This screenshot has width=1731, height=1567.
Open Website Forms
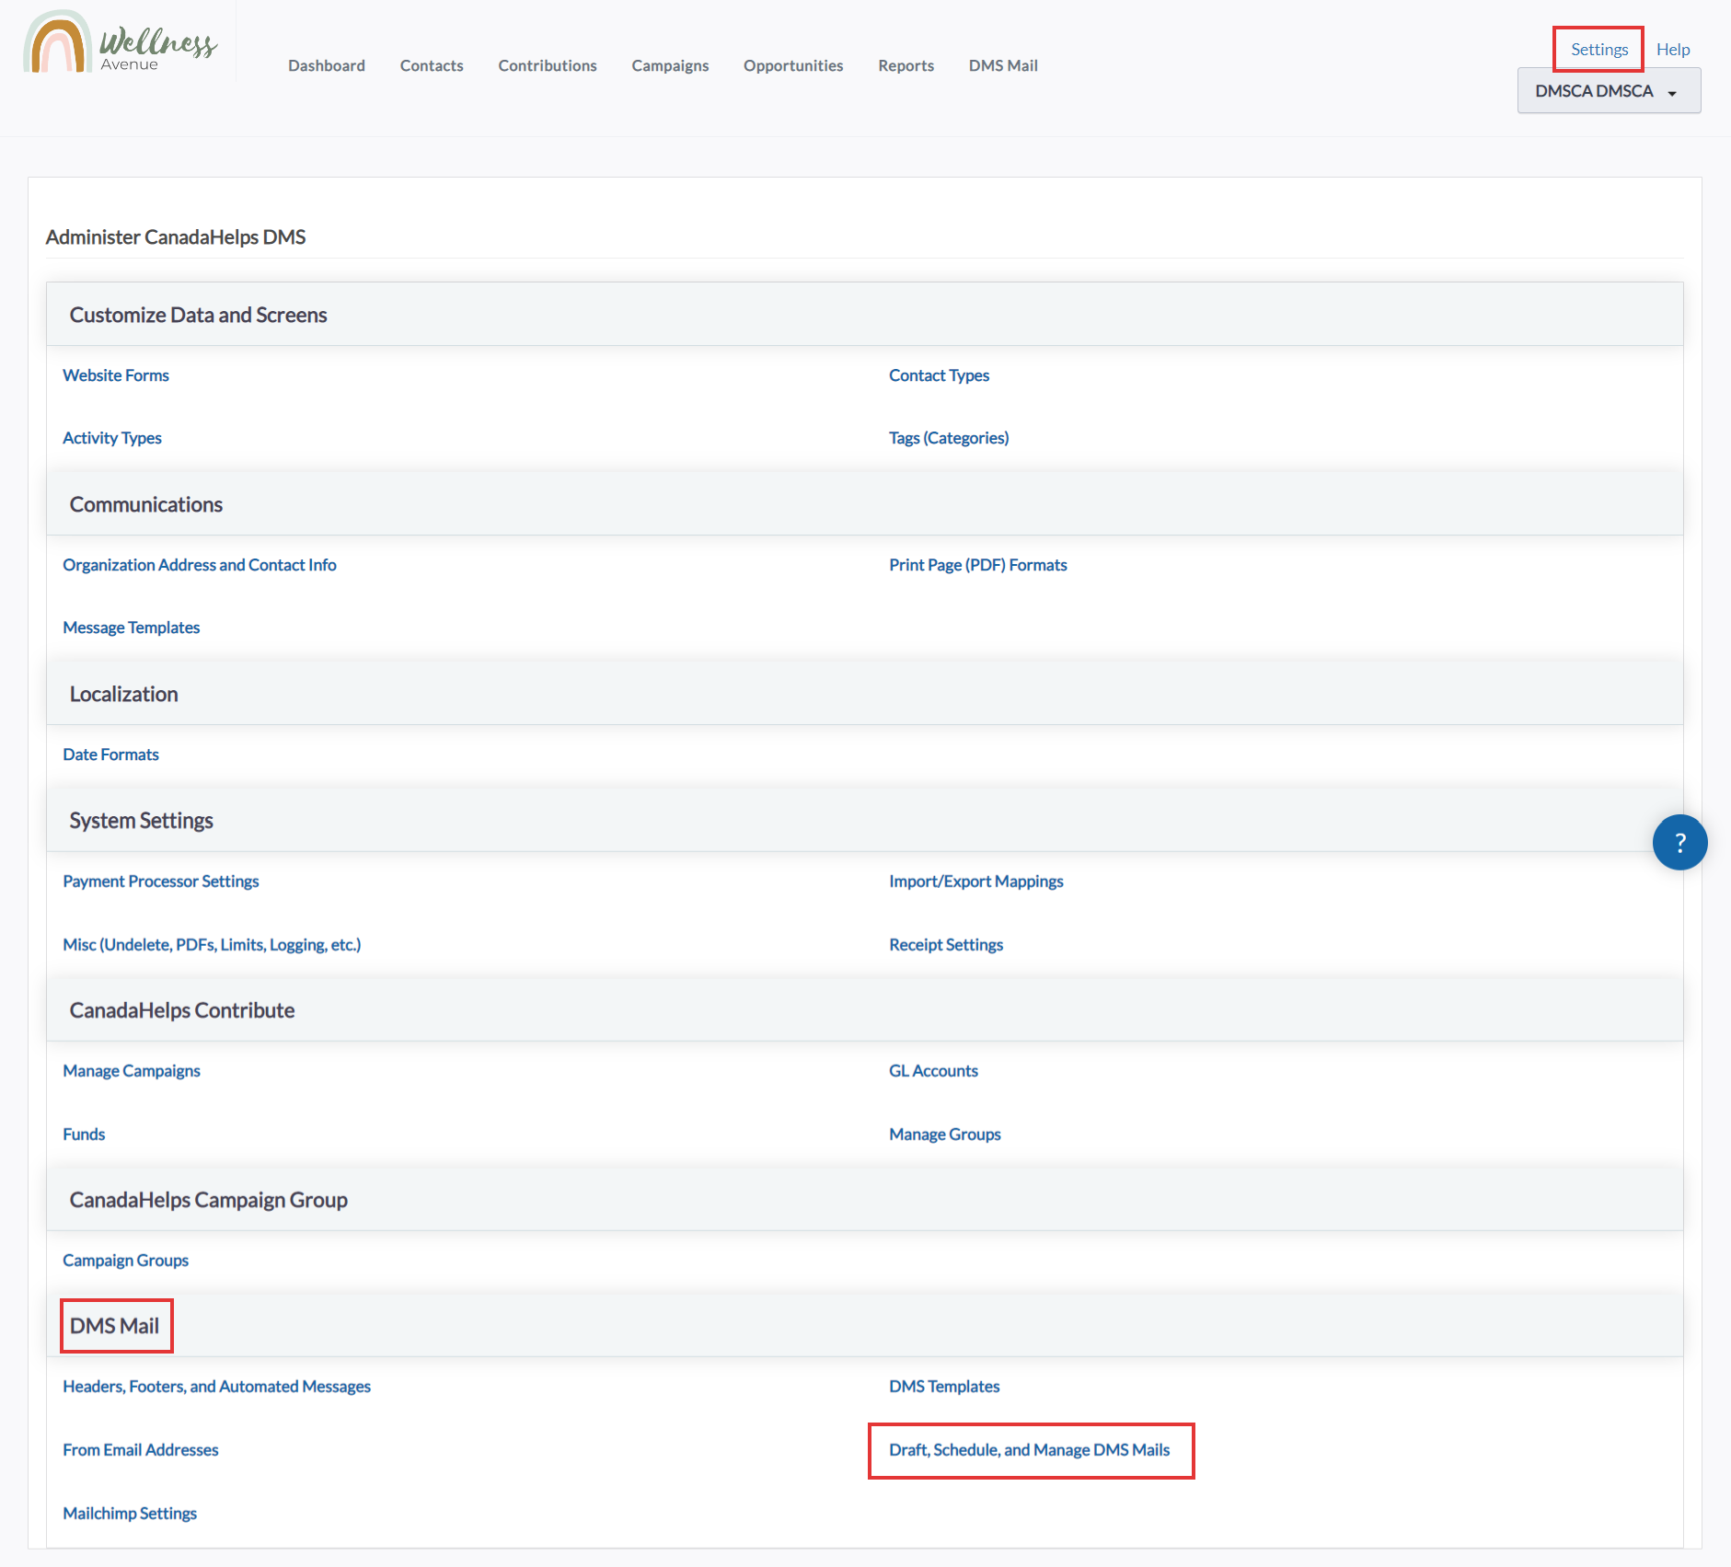pos(116,375)
